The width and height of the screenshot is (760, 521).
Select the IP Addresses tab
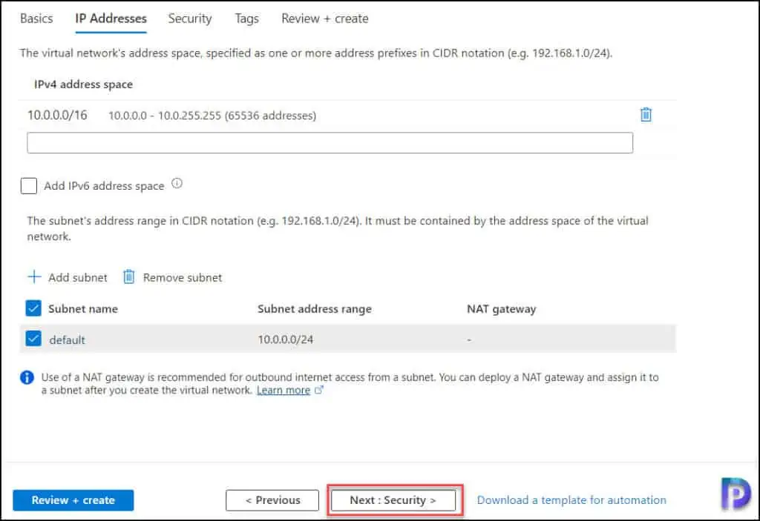(111, 19)
